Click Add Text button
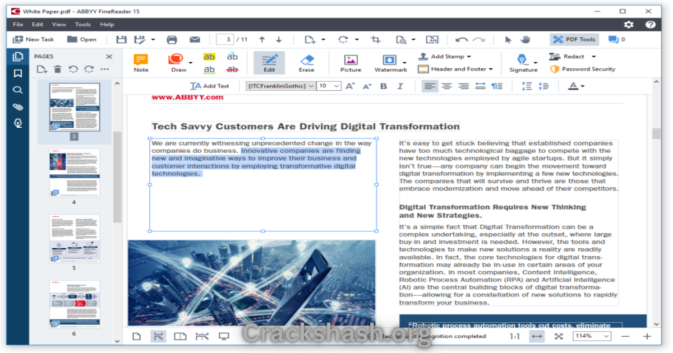673x353 pixels. click(x=210, y=86)
